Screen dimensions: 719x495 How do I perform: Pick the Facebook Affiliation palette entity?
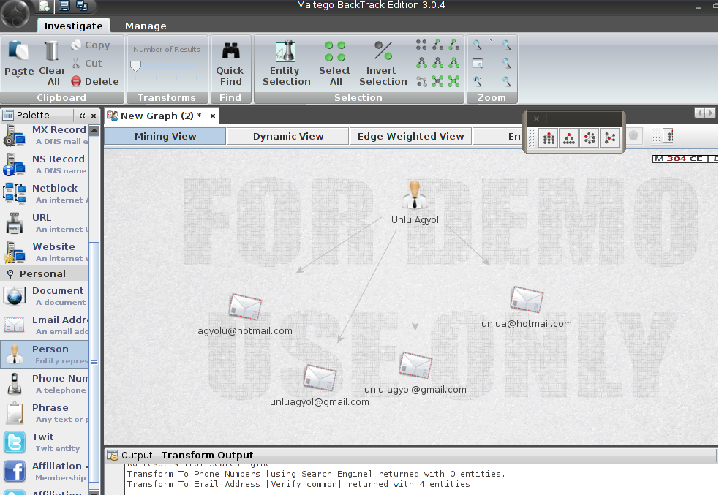tap(45, 472)
